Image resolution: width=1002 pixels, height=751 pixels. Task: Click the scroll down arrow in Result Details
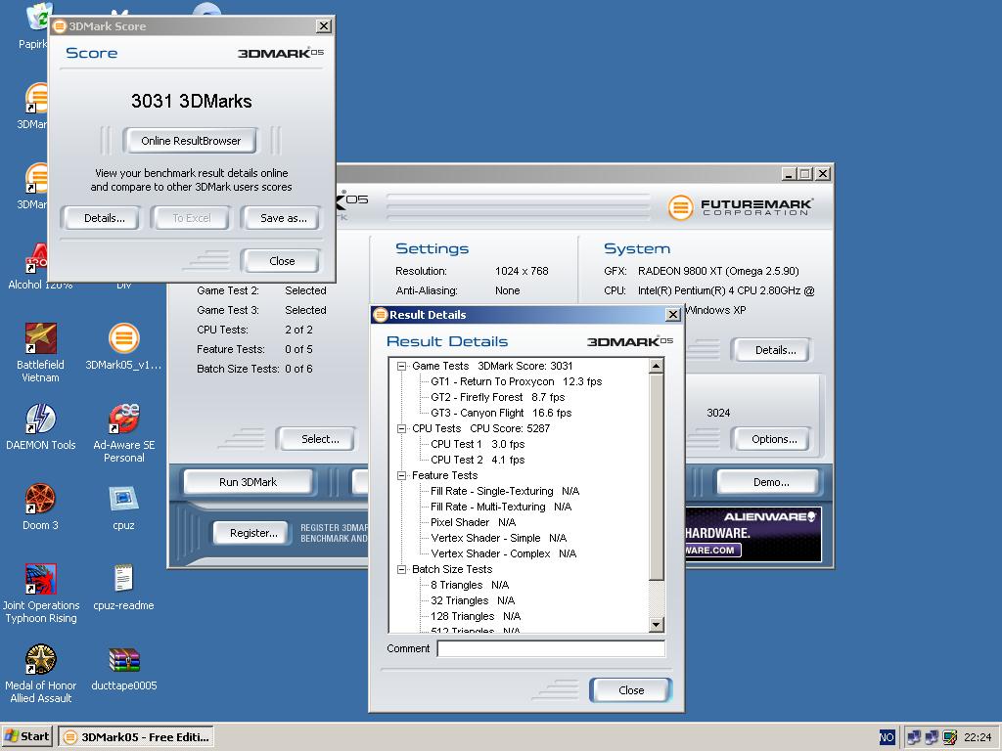tap(657, 625)
